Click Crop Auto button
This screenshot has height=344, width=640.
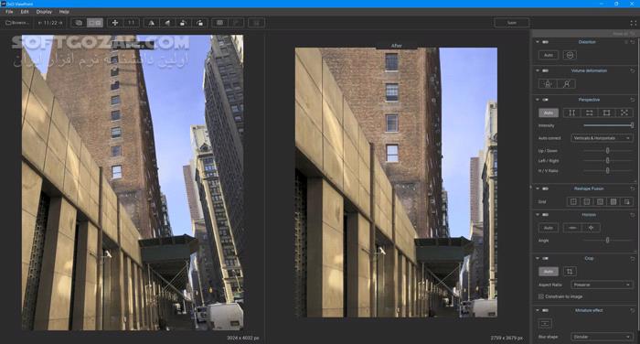click(549, 272)
